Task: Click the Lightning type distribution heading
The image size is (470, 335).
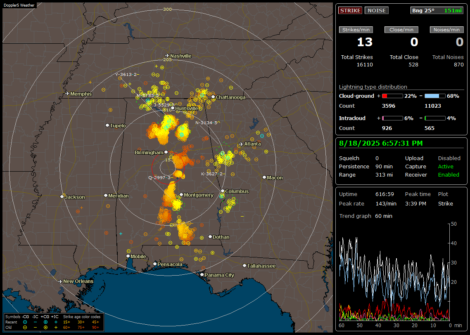Action: coord(373,87)
